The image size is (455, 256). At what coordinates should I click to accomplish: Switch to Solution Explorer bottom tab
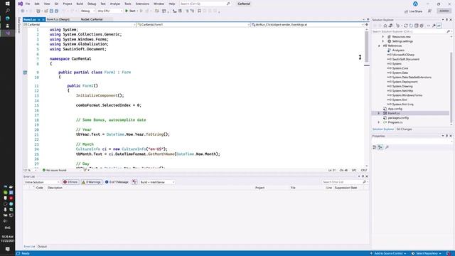pyautogui.click(x=383, y=129)
